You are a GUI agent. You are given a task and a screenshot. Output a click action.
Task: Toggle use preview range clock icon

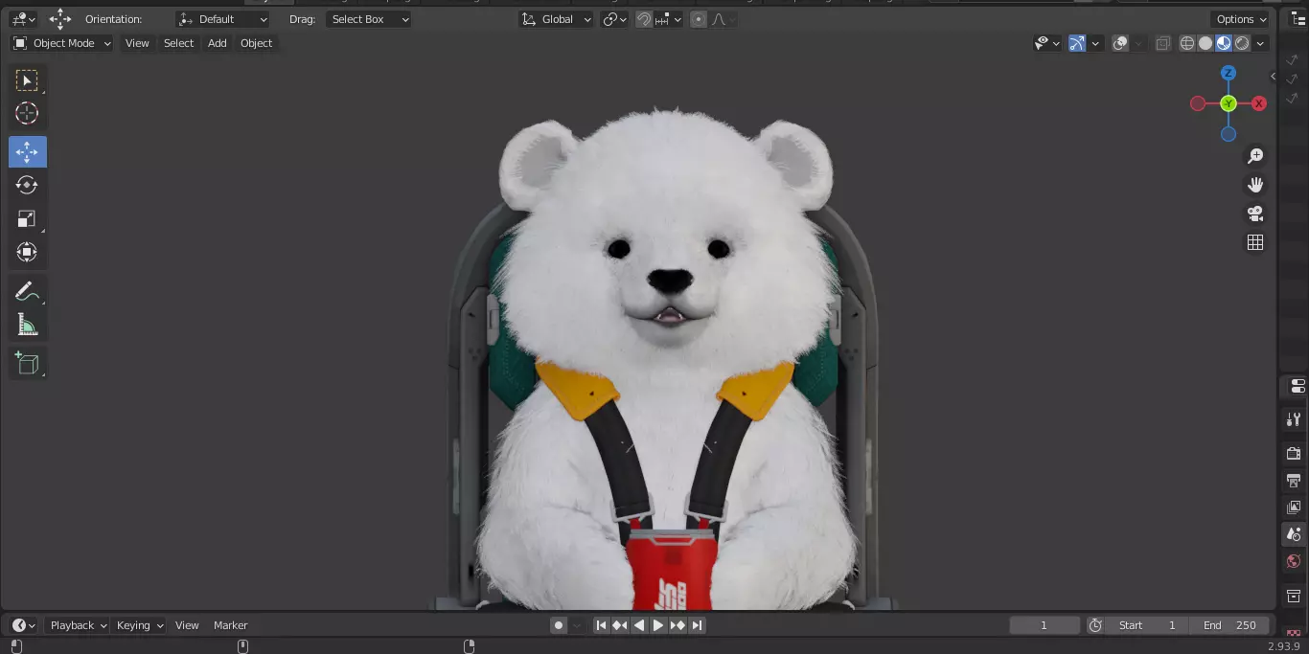pyautogui.click(x=1095, y=625)
